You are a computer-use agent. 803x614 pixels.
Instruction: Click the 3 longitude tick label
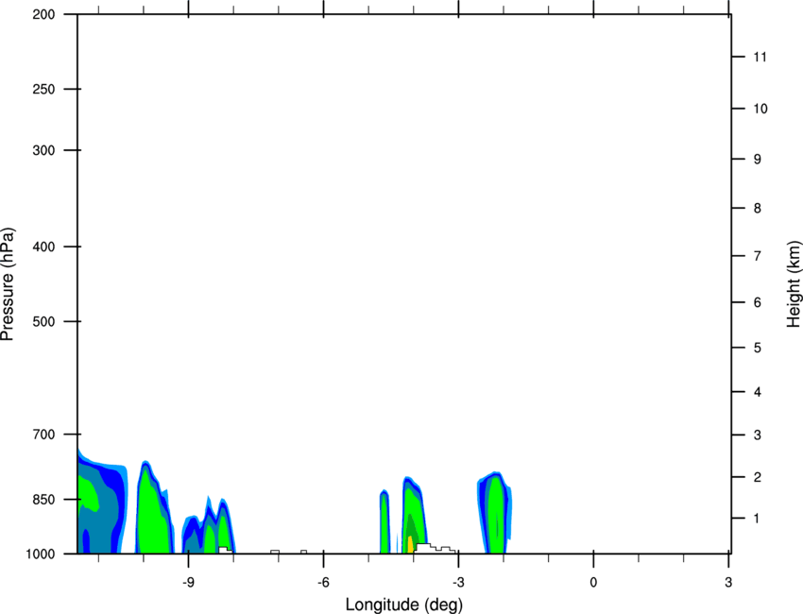728,583
